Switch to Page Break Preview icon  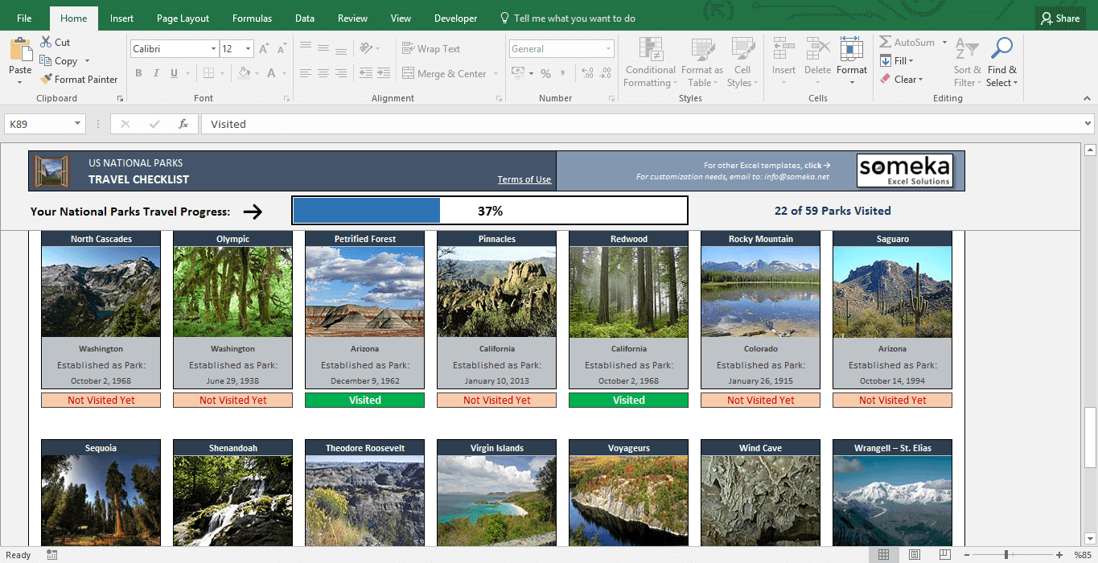[944, 555]
